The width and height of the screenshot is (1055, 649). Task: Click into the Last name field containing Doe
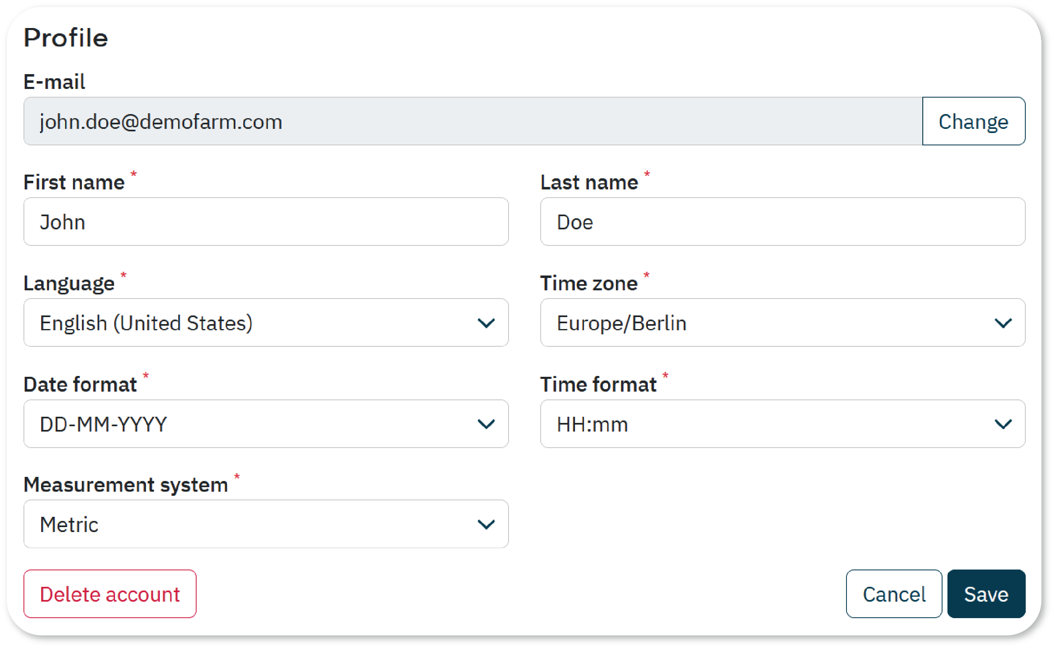(782, 222)
